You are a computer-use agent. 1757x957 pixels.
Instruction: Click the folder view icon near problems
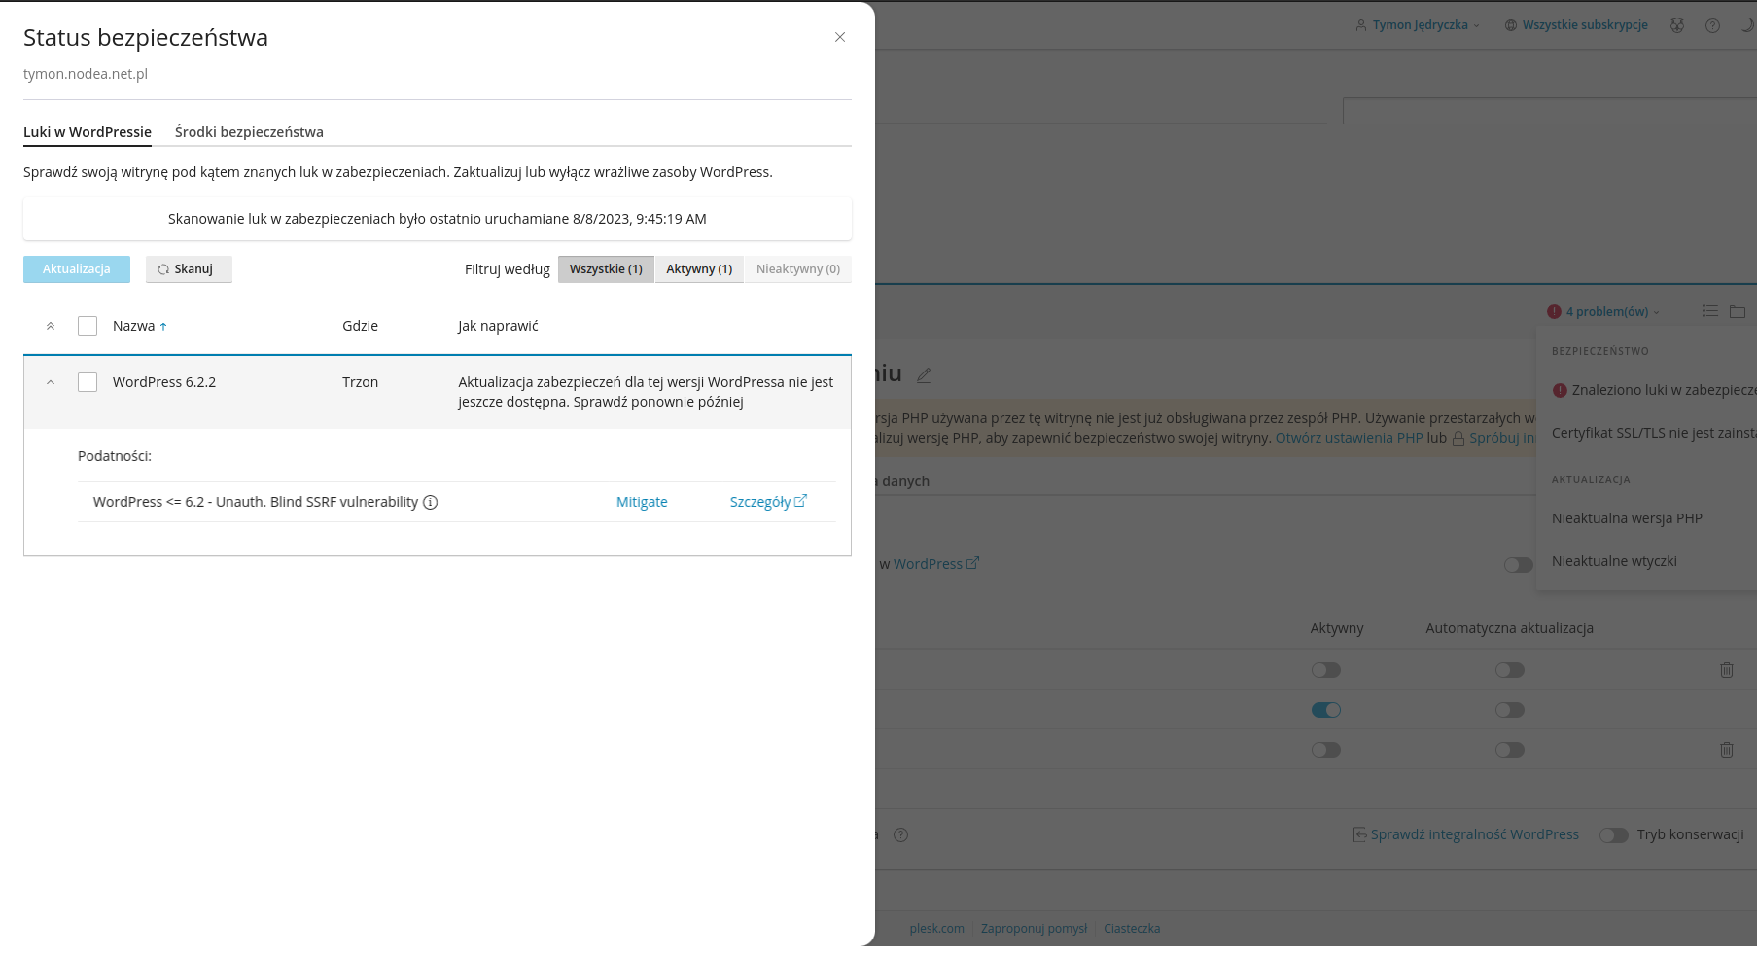(1738, 311)
